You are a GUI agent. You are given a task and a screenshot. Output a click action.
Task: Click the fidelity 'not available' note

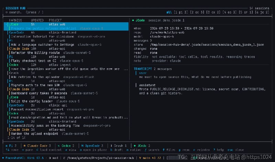point(203,57)
